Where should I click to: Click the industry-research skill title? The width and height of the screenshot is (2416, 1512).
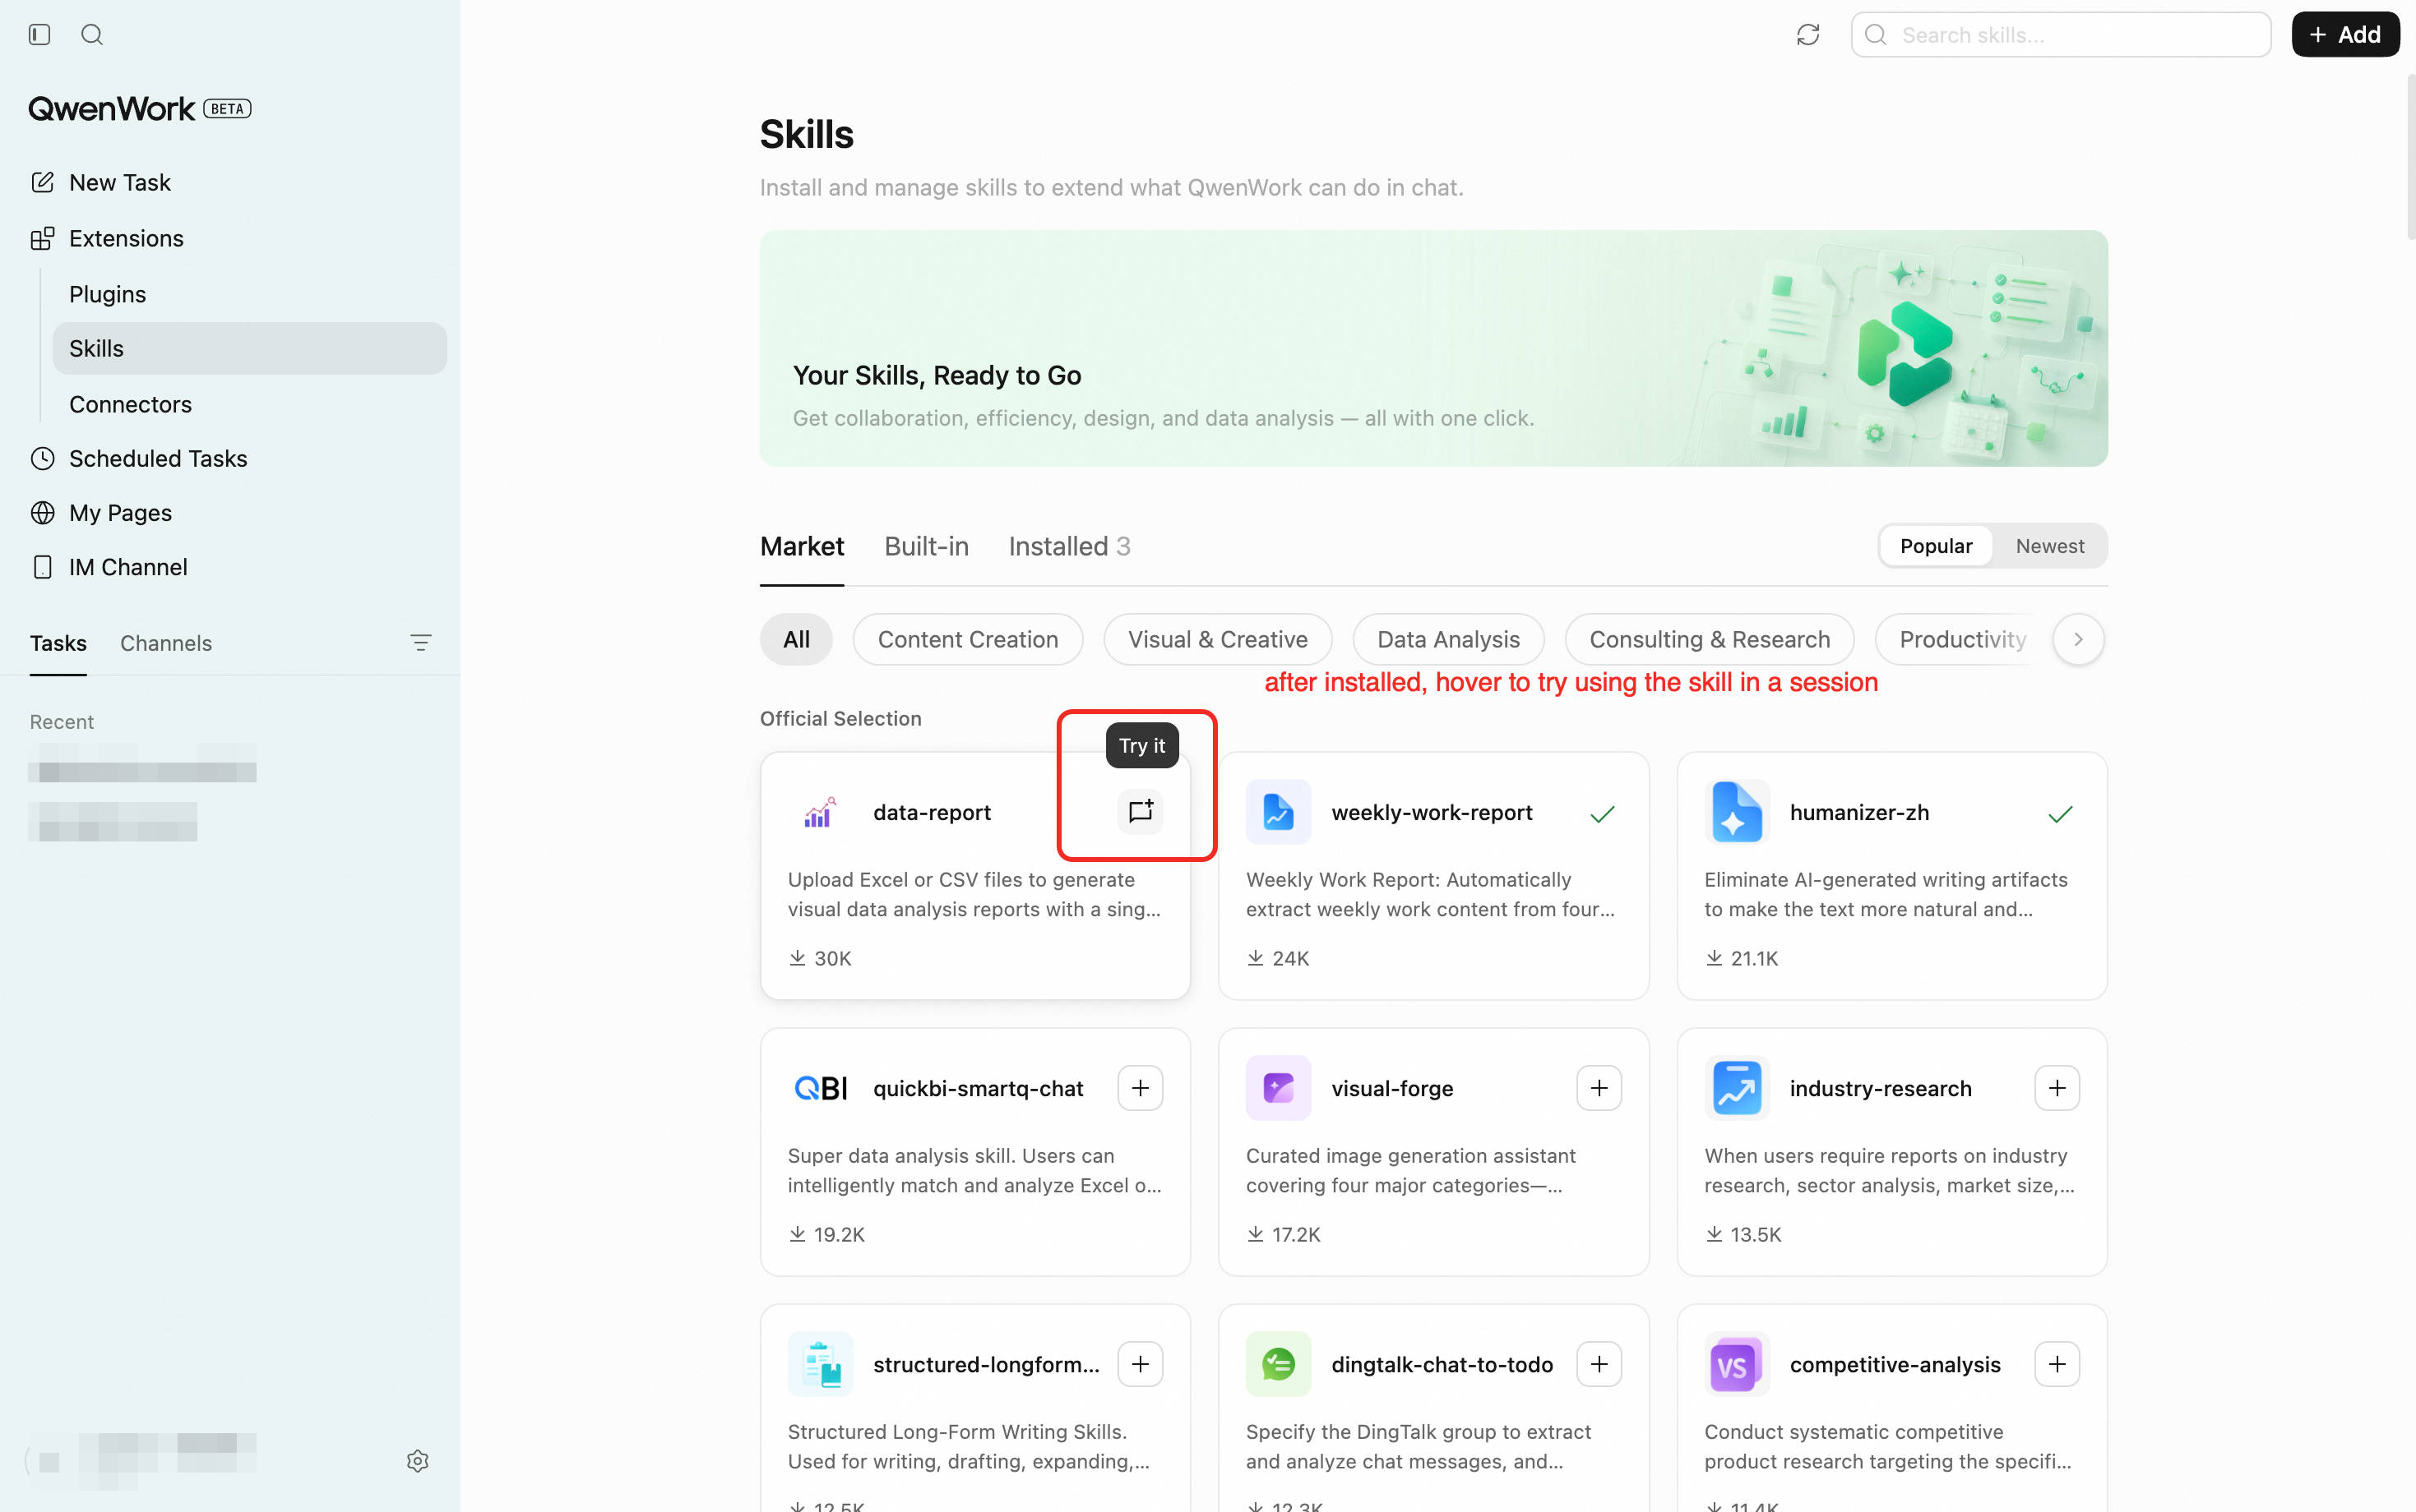coord(1880,1088)
